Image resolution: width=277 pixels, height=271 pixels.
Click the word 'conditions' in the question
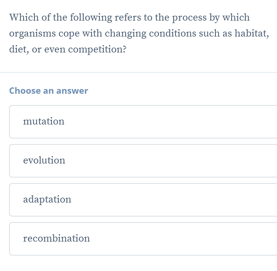click(x=173, y=34)
